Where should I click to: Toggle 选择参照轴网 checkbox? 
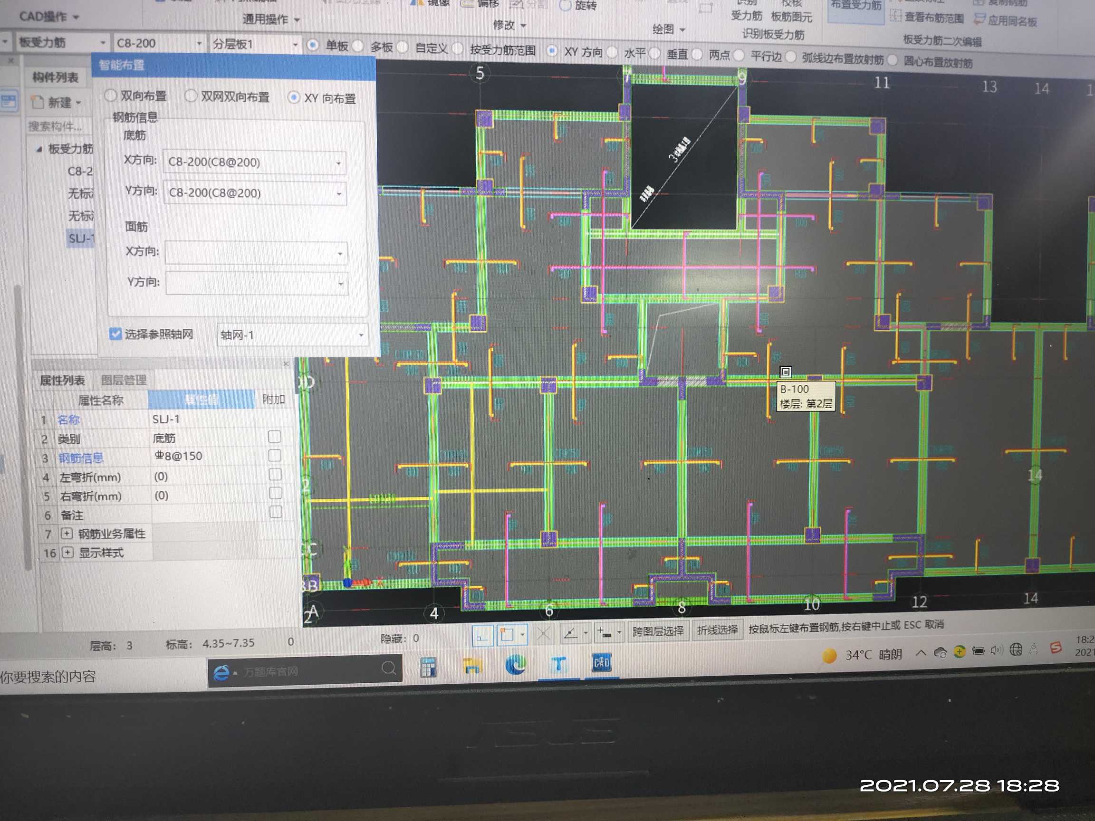click(x=115, y=334)
